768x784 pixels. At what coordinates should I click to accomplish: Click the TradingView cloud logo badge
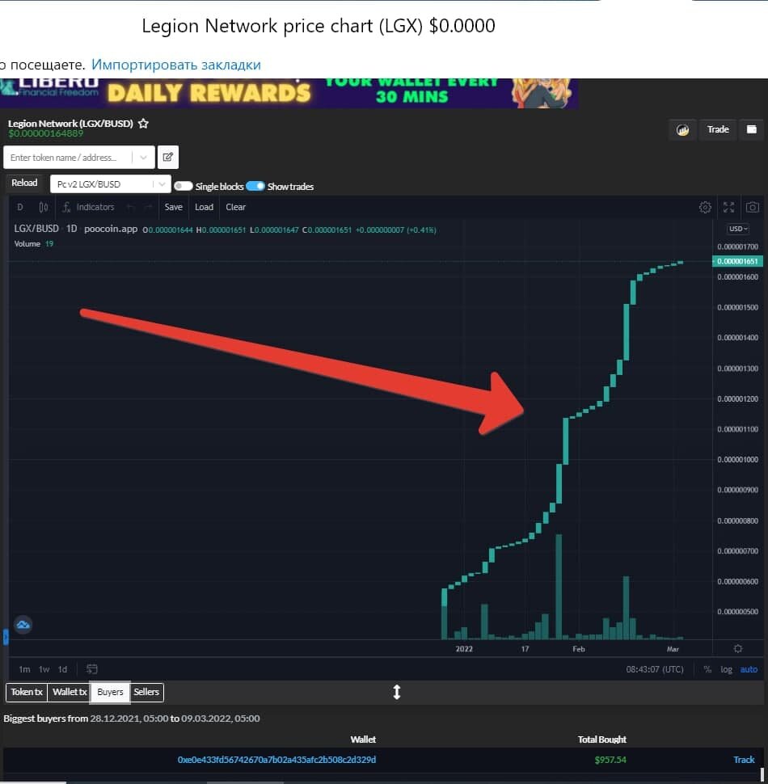[23, 625]
